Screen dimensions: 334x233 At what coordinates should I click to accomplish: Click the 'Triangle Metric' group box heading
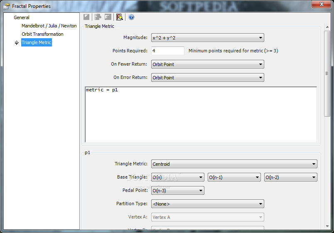tap(99, 26)
